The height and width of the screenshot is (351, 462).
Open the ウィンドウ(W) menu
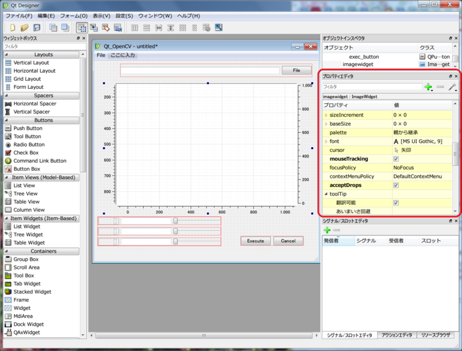click(x=155, y=16)
